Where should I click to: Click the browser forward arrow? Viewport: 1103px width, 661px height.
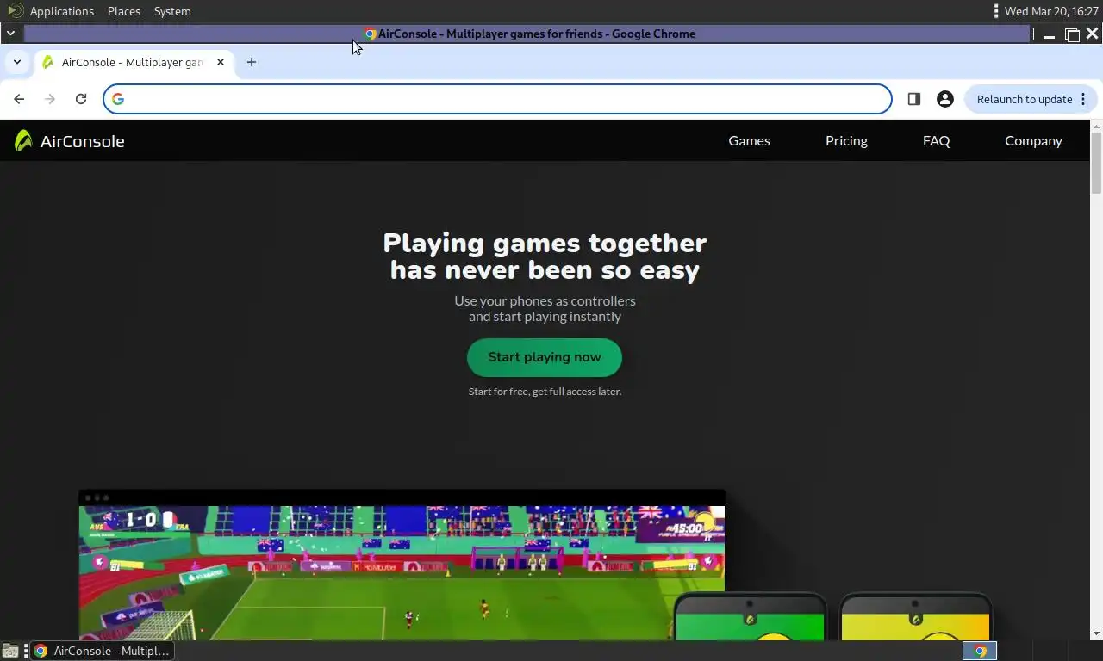[50, 99]
